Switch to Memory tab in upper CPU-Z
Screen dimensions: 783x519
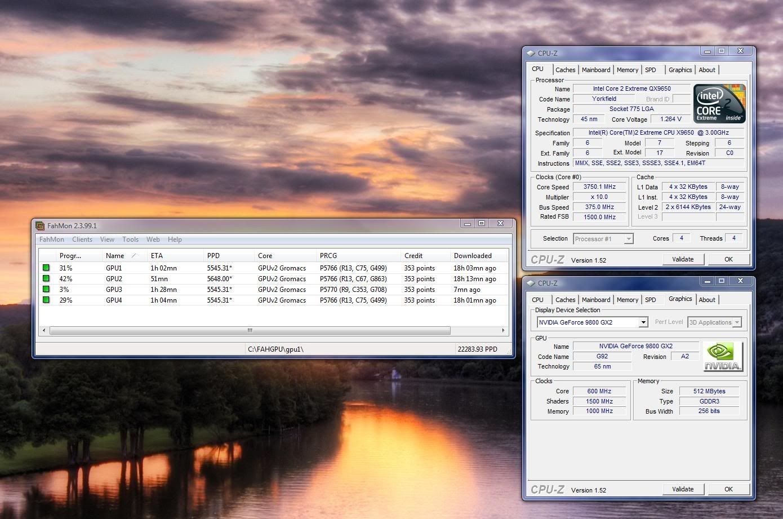point(628,70)
